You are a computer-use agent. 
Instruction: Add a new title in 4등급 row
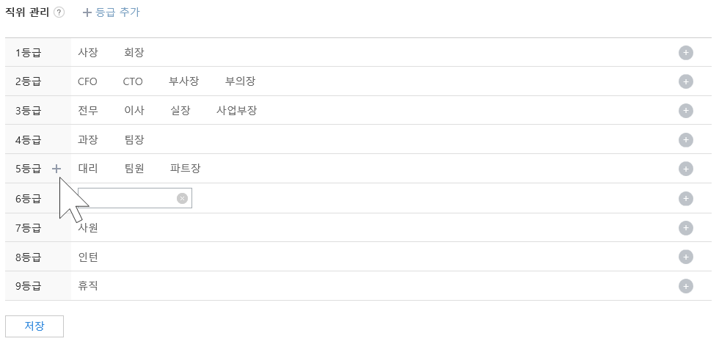pyautogui.click(x=686, y=139)
